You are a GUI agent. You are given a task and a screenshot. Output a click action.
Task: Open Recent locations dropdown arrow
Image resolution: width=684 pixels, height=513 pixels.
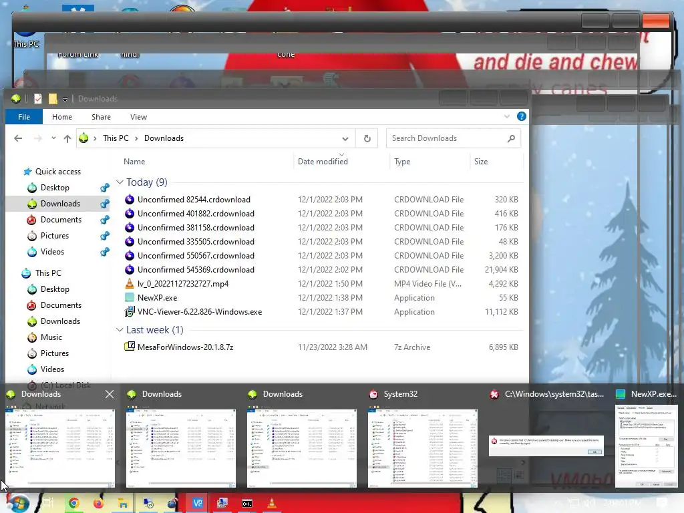(x=53, y=138)
